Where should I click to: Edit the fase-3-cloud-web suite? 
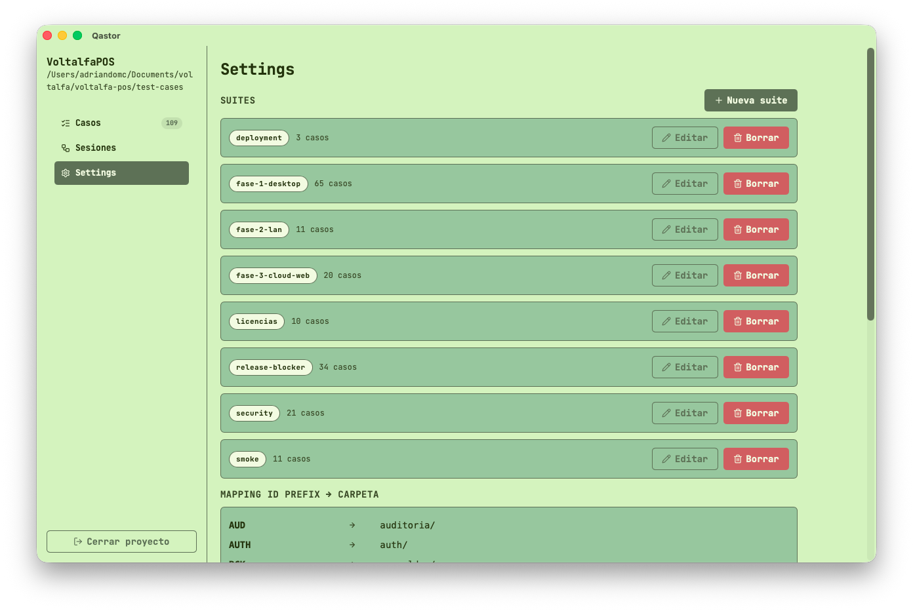tap(685, 275)
